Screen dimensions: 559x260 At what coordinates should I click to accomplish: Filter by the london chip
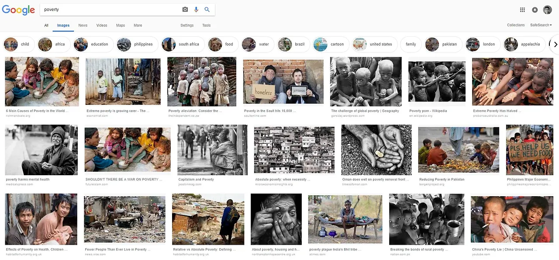tap(482, 44)
